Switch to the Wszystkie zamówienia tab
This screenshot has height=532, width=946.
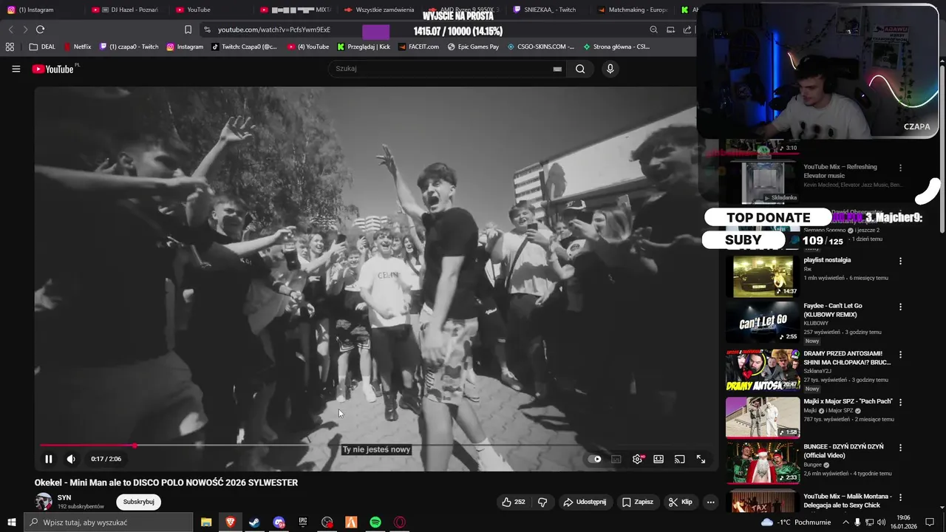381,10
